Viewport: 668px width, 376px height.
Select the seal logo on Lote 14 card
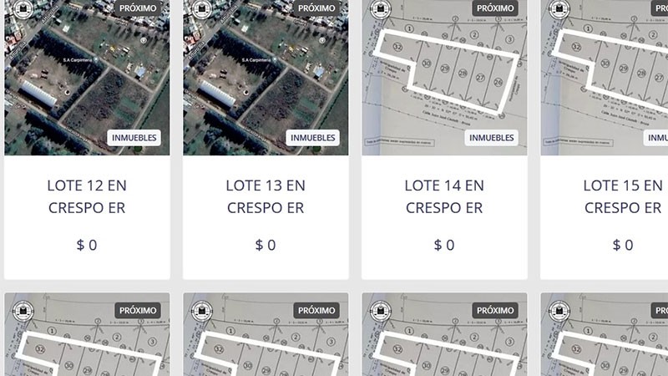coord(379,8)
